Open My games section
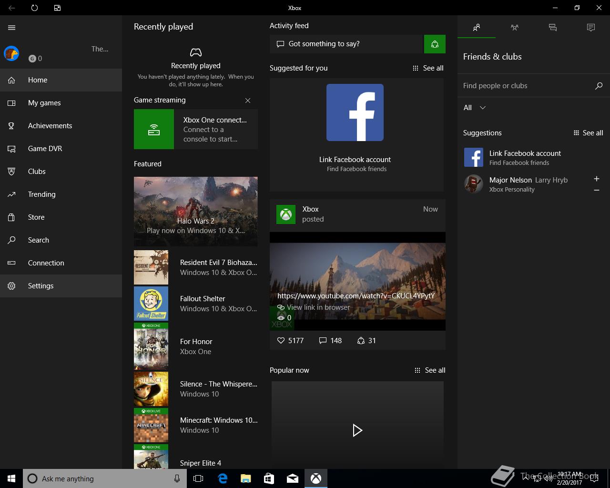The width and height of the screenshot is (610, 488). point(61,103)
